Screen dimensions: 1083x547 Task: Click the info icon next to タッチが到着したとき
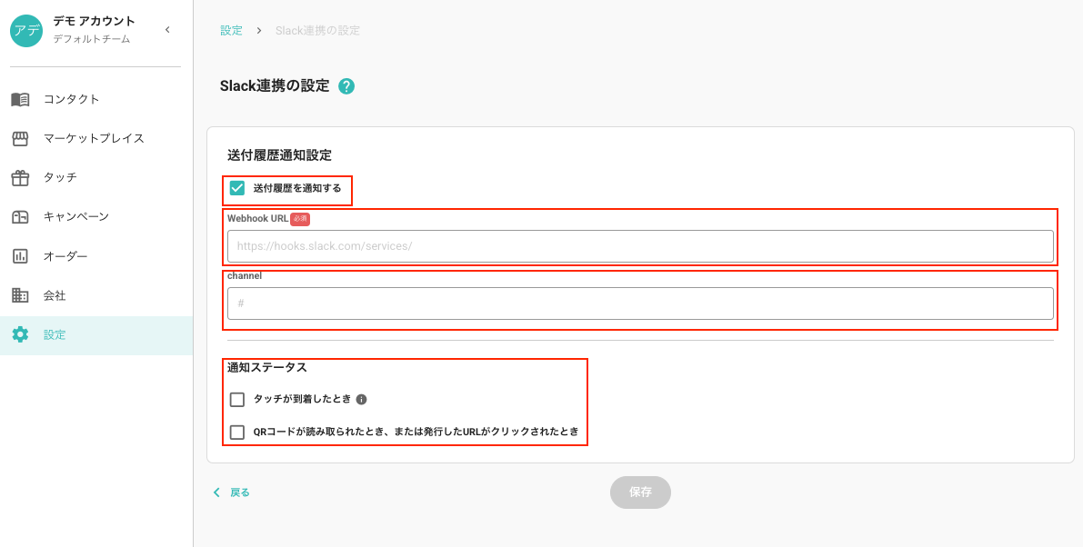coord(361,400)
